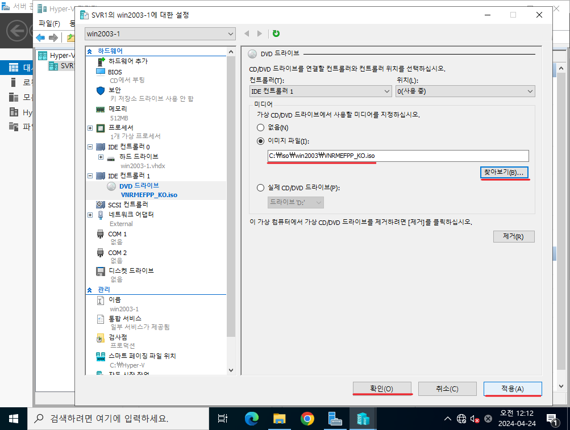Click the Apply (적용) button
Screen dimensions: 570x430
pos(513,389)
